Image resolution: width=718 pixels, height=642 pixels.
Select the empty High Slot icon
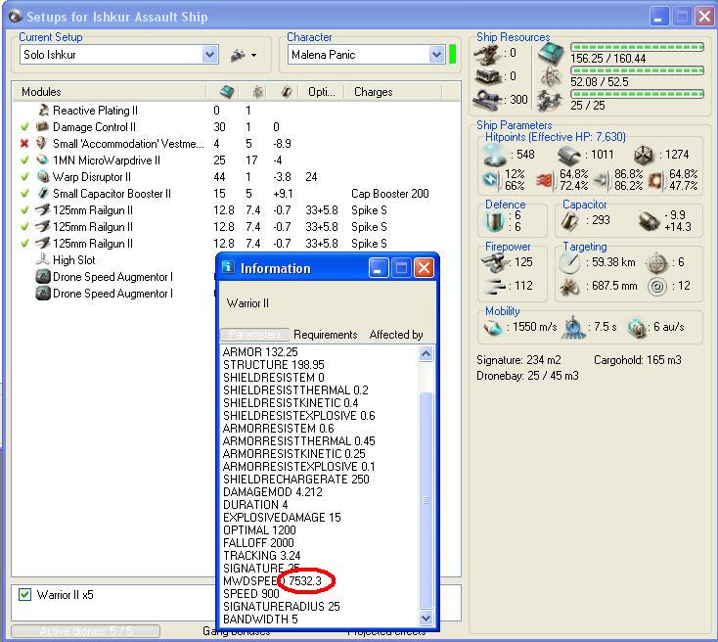coord(43,259)
